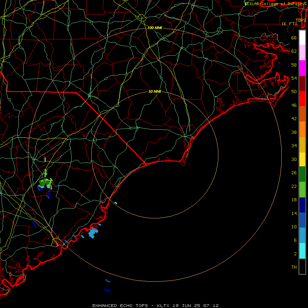308x308 pixels.
Task: Click the "07:12" time stamp
Action: (211, 306)
